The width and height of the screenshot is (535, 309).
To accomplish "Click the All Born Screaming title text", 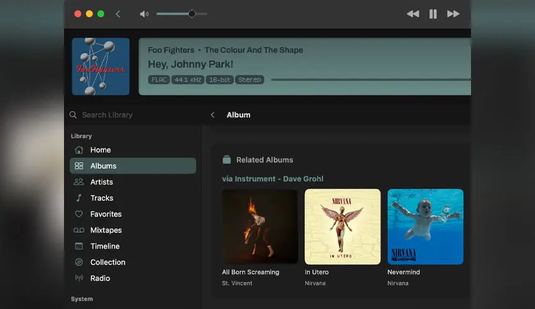I will coord(250,272).
